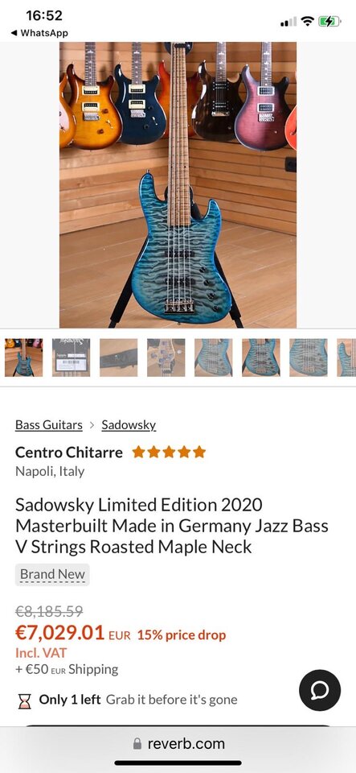
Task: Open the chat bubble support icon
Action: point(320,690)
